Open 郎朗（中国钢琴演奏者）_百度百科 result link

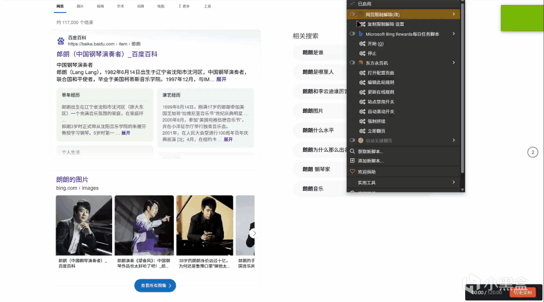[x=107, y=54]
